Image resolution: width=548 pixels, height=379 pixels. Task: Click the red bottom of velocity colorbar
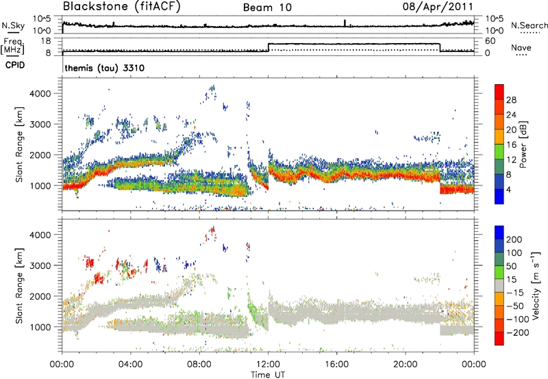[499, 339]
